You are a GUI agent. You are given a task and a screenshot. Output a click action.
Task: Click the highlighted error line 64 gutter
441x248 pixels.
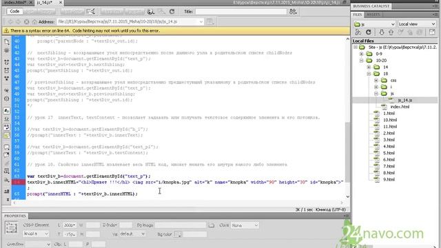[19, 182]
